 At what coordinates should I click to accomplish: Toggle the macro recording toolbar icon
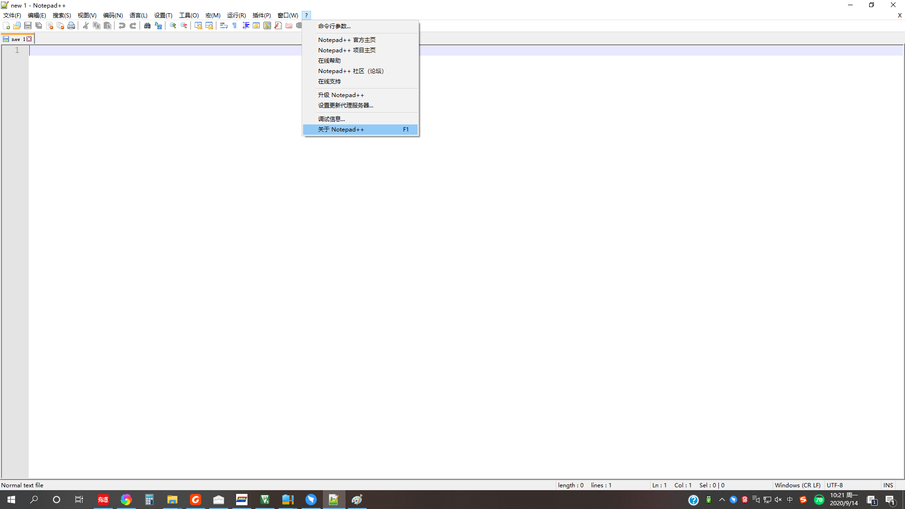point(299,26)
